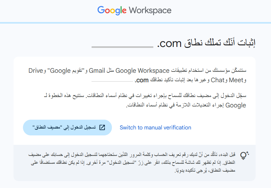Open the "تسجيل الدخول إلى مضيف النطاق" button
271x188 pixels.
(67, 127)
